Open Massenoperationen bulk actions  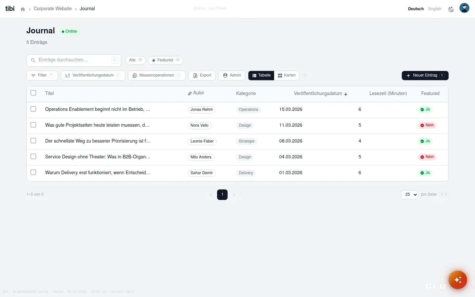pos(157,76)
